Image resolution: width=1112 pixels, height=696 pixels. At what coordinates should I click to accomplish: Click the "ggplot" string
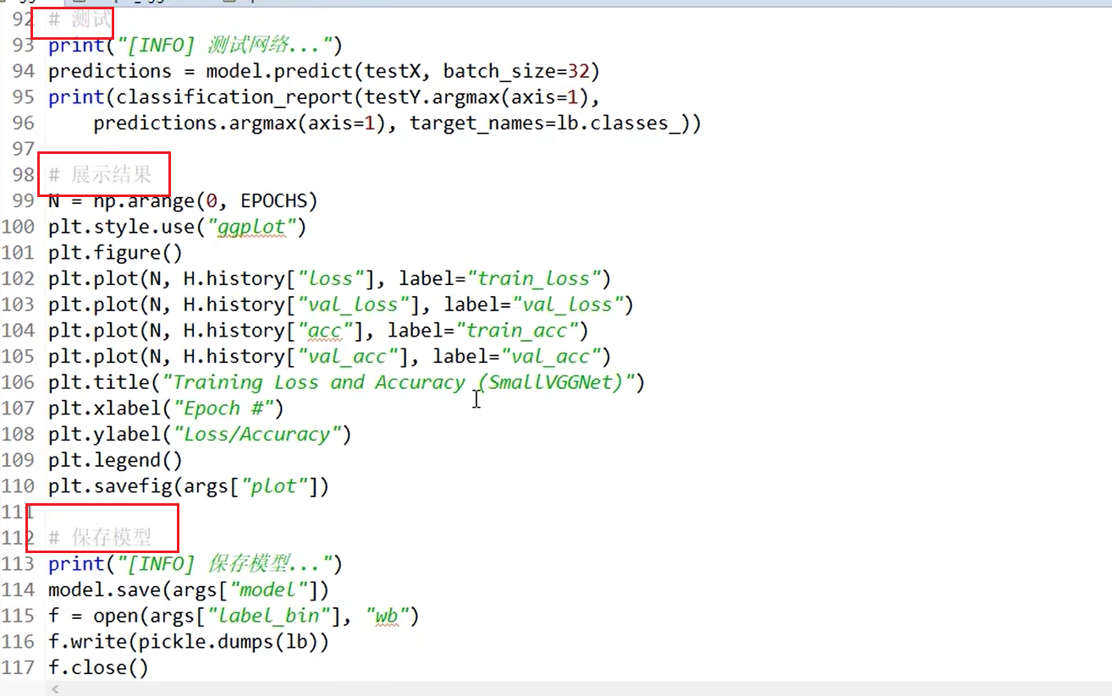(x=251, y=227)
